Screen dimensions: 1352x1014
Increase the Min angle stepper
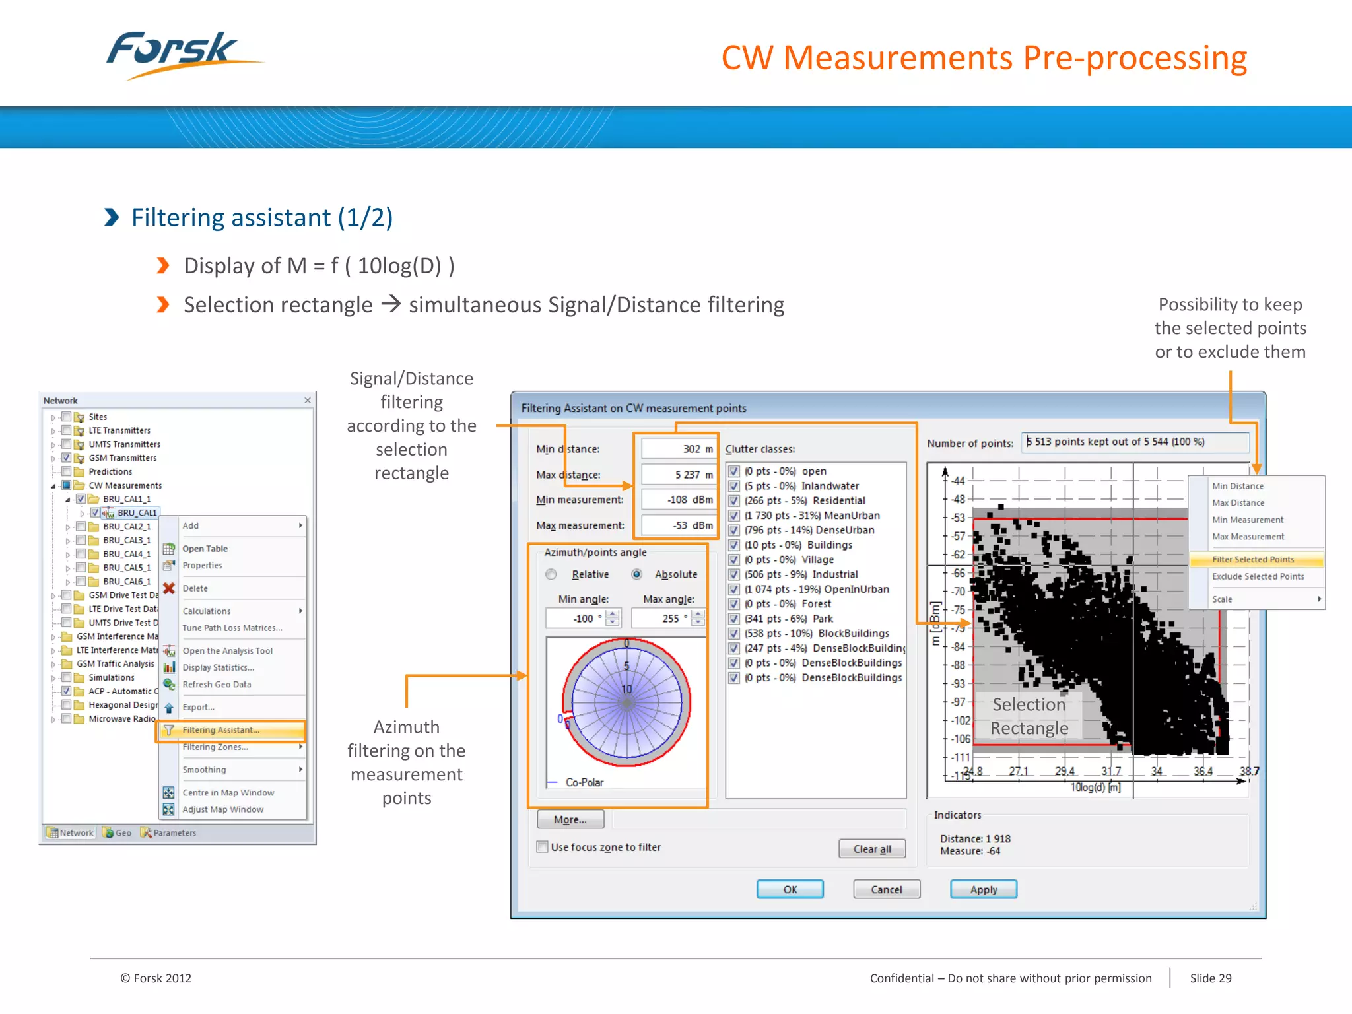[x=613, y=614]
